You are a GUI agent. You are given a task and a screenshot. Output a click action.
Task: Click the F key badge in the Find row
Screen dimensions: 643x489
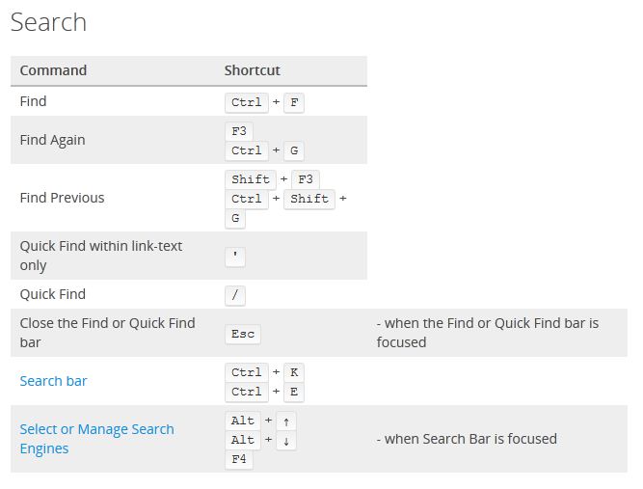294,102
